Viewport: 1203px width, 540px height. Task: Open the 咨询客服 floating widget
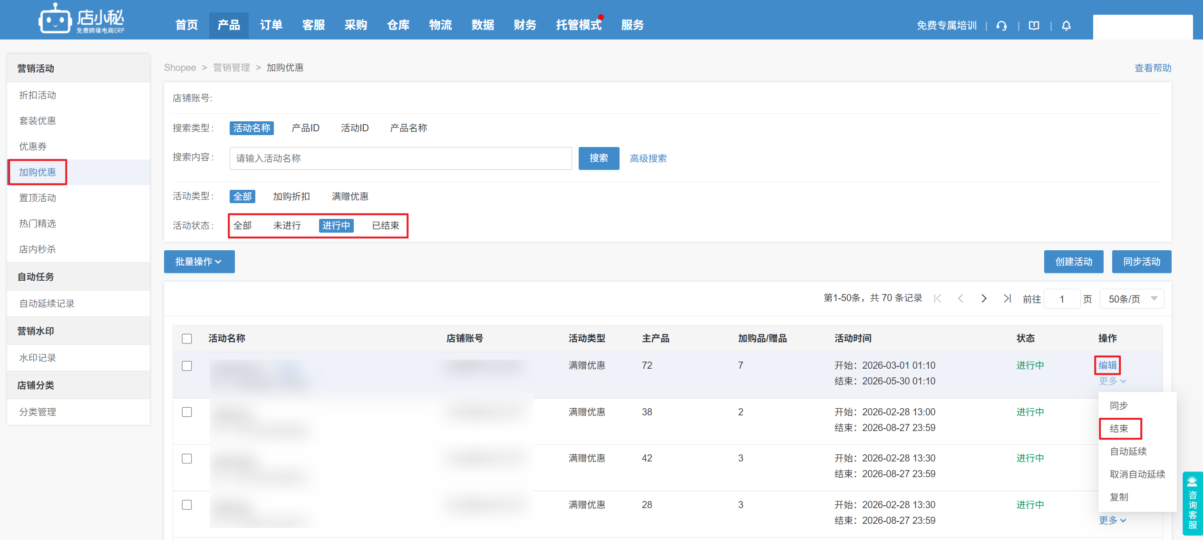(x=1192, y=503)
